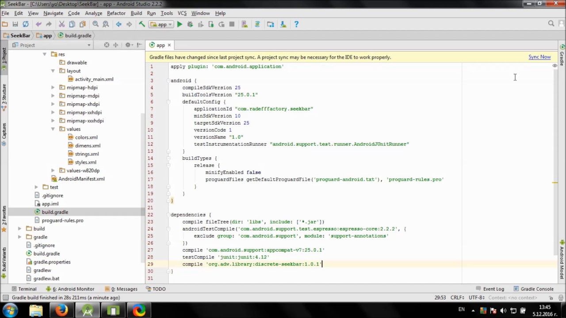This screenshot has width=566, height=318.
Task: Run app with the green play icon
Action: (180, 24)
